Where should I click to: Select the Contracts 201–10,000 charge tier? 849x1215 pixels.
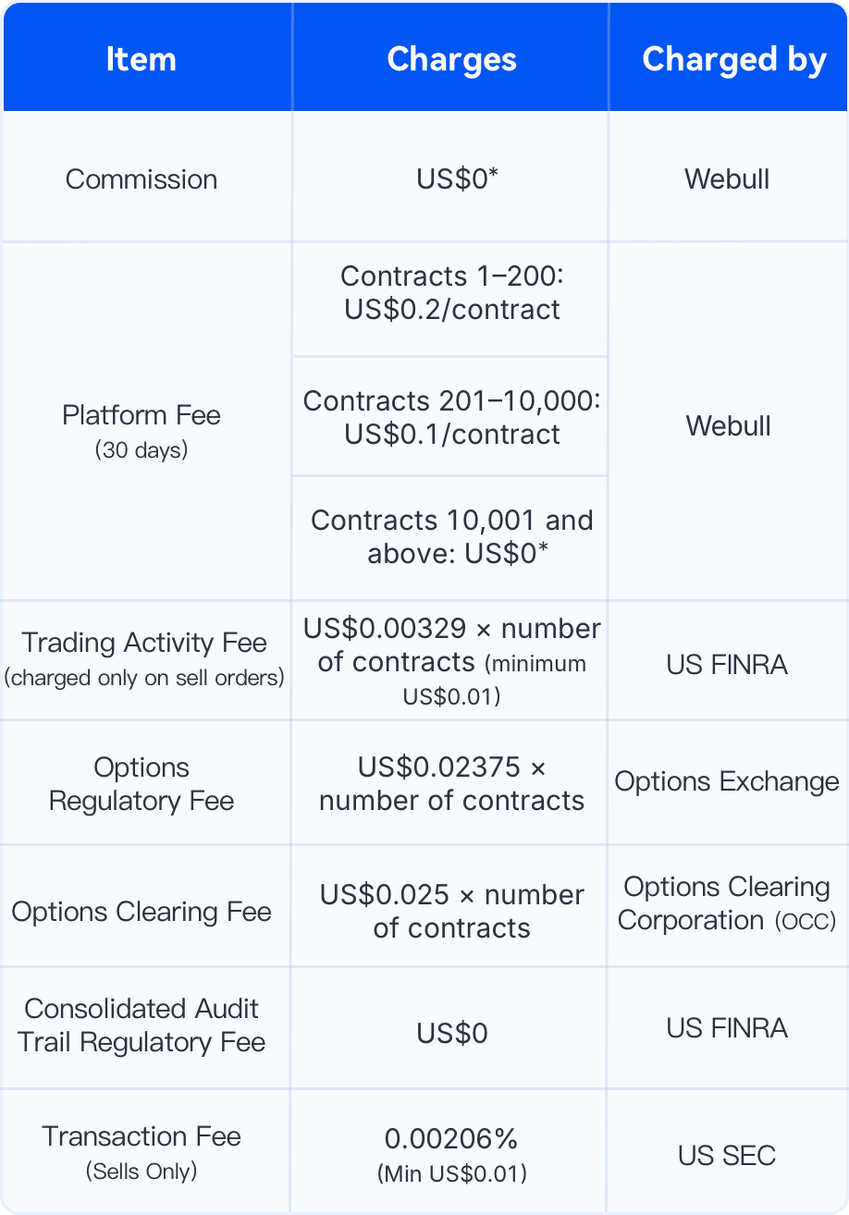click(452, 417)
